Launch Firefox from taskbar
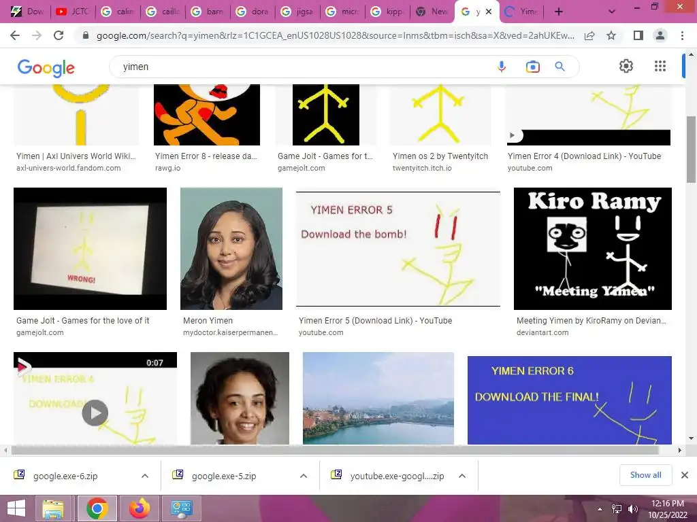Image resolution: width=697 pixels, height=522 pixels. (140, 508)
